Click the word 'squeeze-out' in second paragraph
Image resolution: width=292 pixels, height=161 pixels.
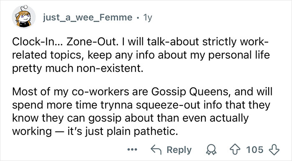tap(168, 105)
